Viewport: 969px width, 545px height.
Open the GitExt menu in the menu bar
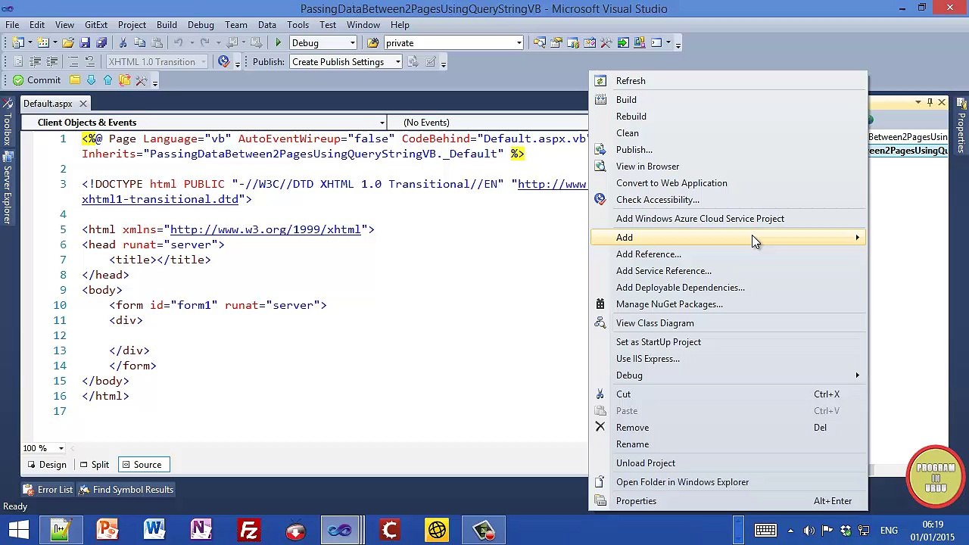pos(95,25)
